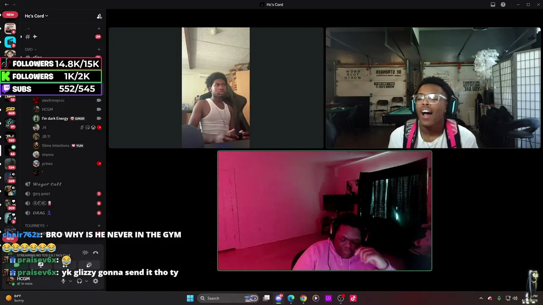Screen dimensions: 543x305
Task: Open microphone input options arrow
Action: (x=70, y=281)
